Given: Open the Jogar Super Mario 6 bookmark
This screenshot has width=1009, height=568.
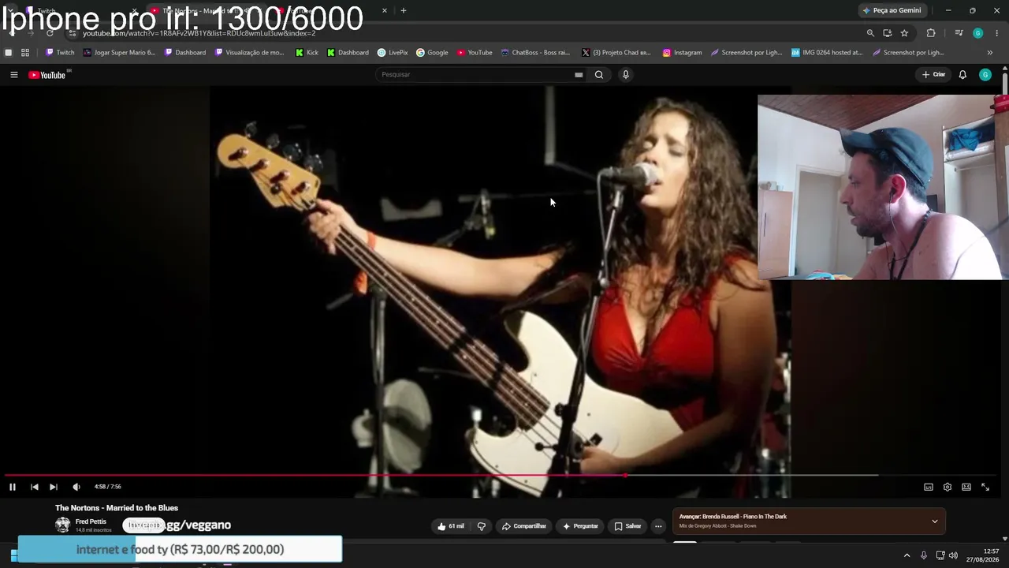Looking at the screenshot, I should [119, 53].
